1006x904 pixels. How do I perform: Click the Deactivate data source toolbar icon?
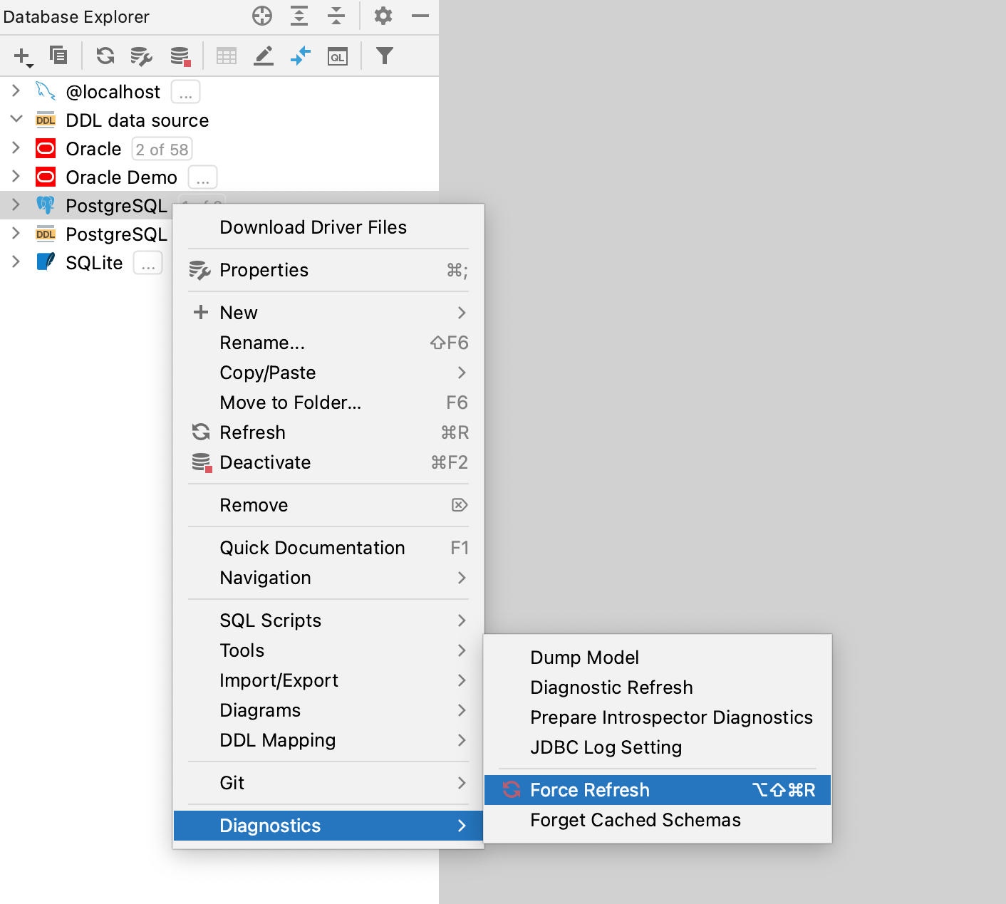[x=179, y=55]
